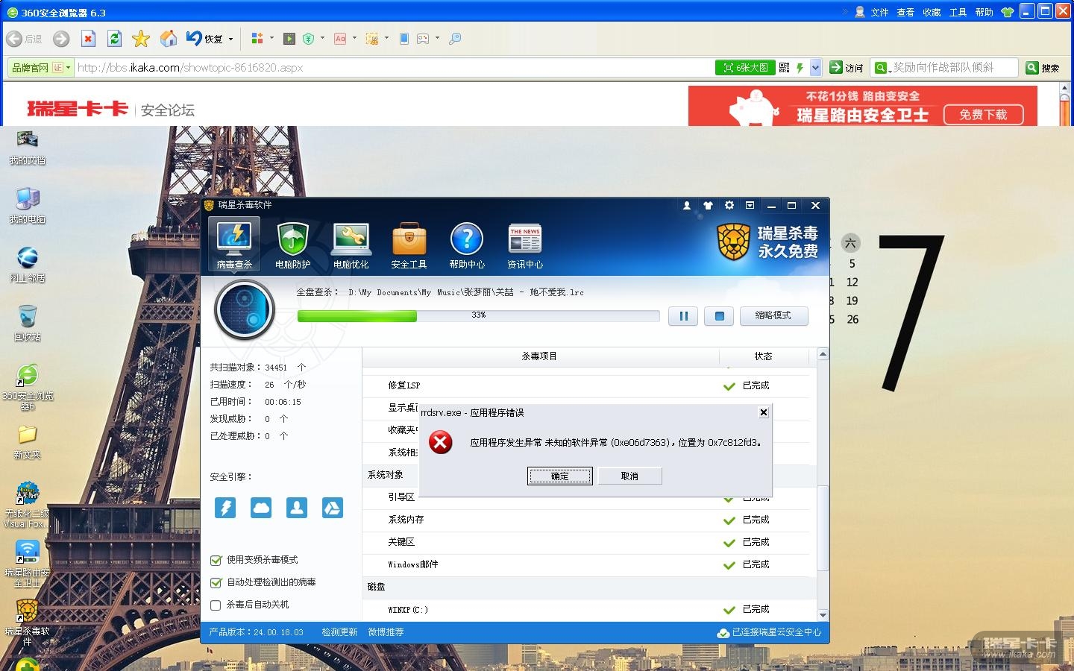Image resolution: width=1074 pixels, height=671 pixels.
Task: Select the WINXP (C:) disk row
Action: (x=586, y=609)
